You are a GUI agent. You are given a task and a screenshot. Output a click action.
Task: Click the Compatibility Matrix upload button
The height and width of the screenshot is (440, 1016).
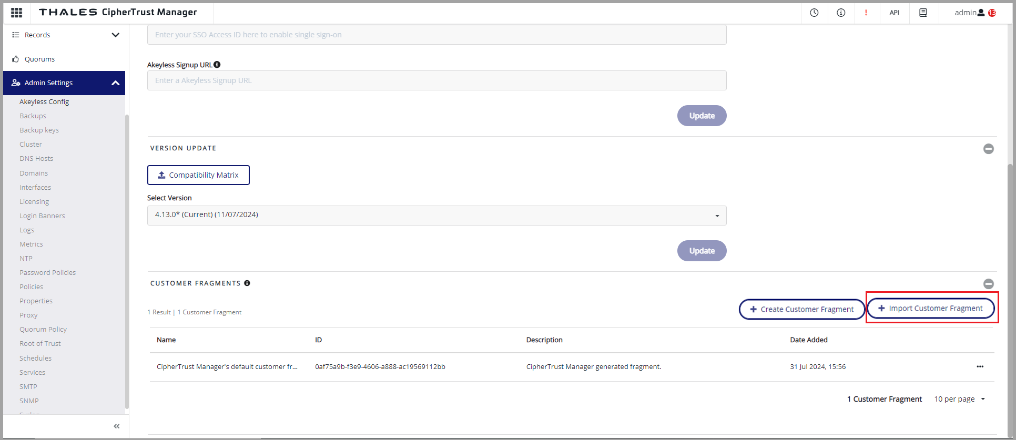(x=198, y=175)
